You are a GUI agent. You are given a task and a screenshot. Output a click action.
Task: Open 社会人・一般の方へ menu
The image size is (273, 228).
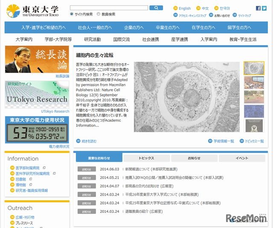(x=95, y=28)
